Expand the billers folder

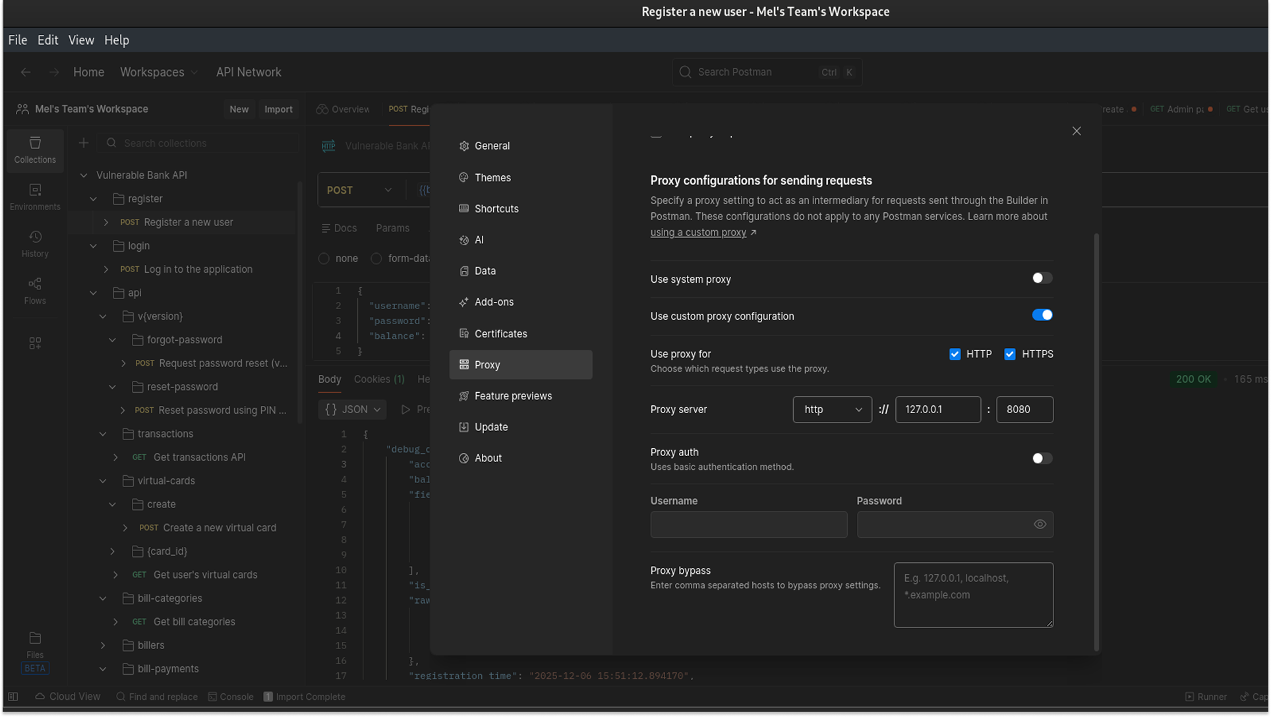[103, 645]
